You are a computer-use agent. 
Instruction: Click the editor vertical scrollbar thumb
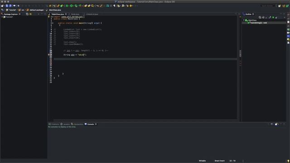240,53
